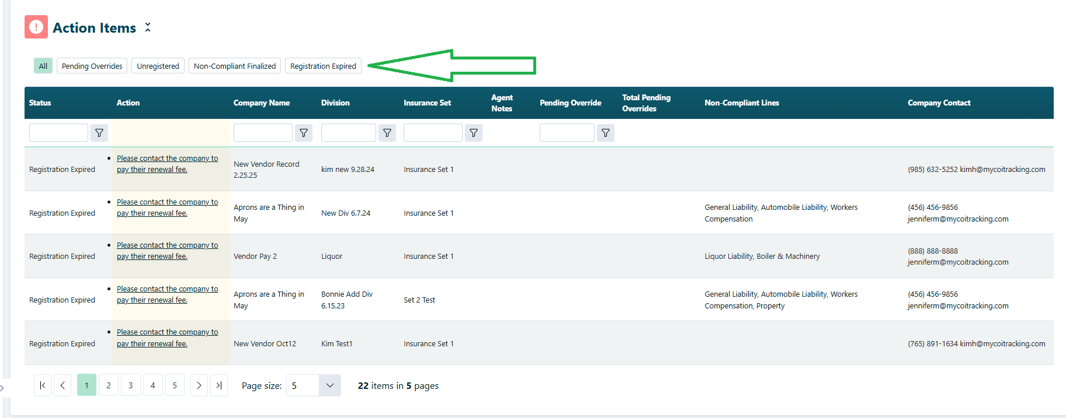
Task: Select page 1 in the pager
Action: [86, 385]
